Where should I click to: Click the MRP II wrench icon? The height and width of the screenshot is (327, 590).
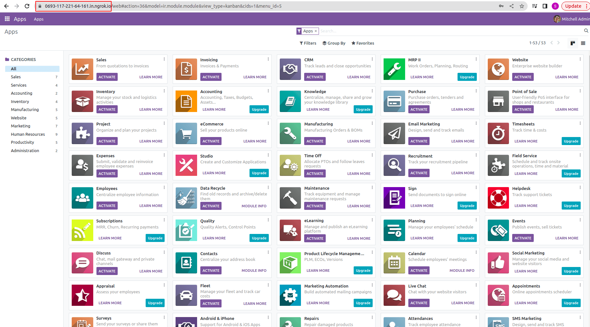[x=394, y=69]
